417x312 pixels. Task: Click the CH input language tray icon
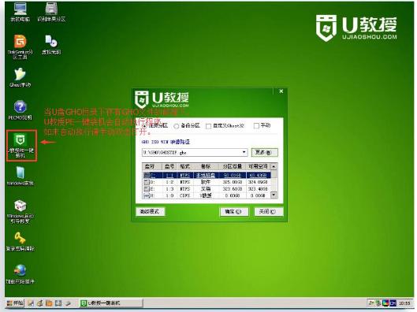click(393, 303)
